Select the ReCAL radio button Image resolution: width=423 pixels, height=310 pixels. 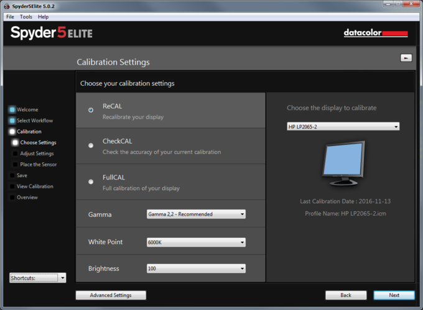pyautogui.click(x=91, y=110)
